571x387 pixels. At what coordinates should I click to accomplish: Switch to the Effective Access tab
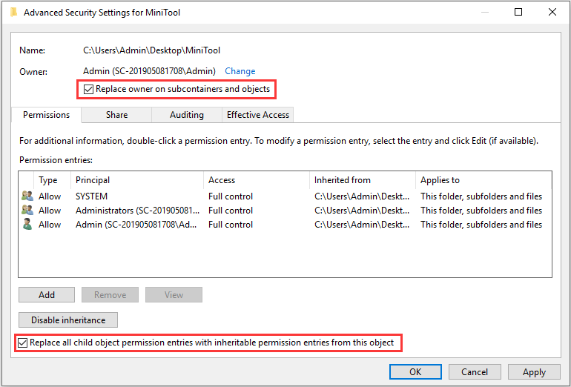(x=258, y=115)
